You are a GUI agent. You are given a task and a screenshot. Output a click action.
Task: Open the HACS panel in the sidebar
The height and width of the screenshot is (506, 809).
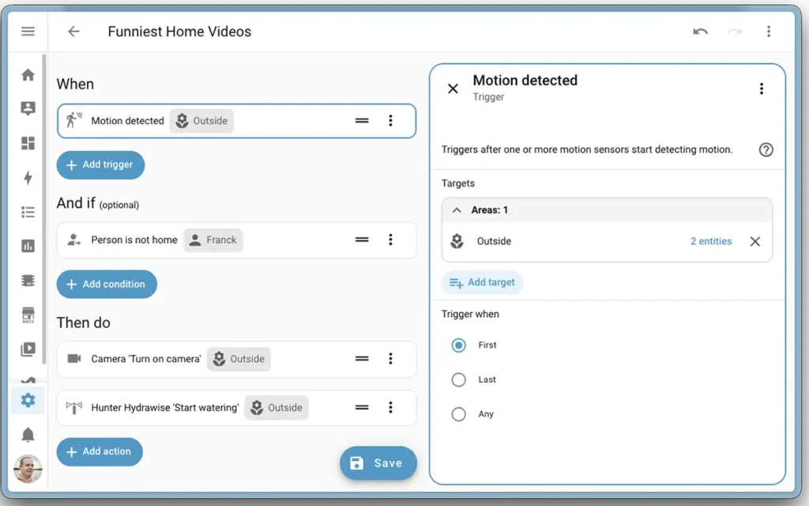[x=28, y=314]
